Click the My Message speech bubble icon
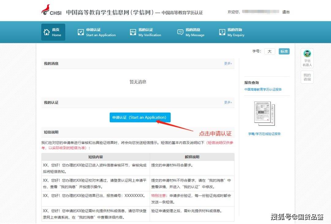 (x=180, y=32)
